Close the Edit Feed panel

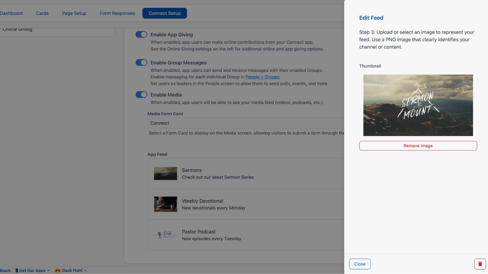(360, 264)
